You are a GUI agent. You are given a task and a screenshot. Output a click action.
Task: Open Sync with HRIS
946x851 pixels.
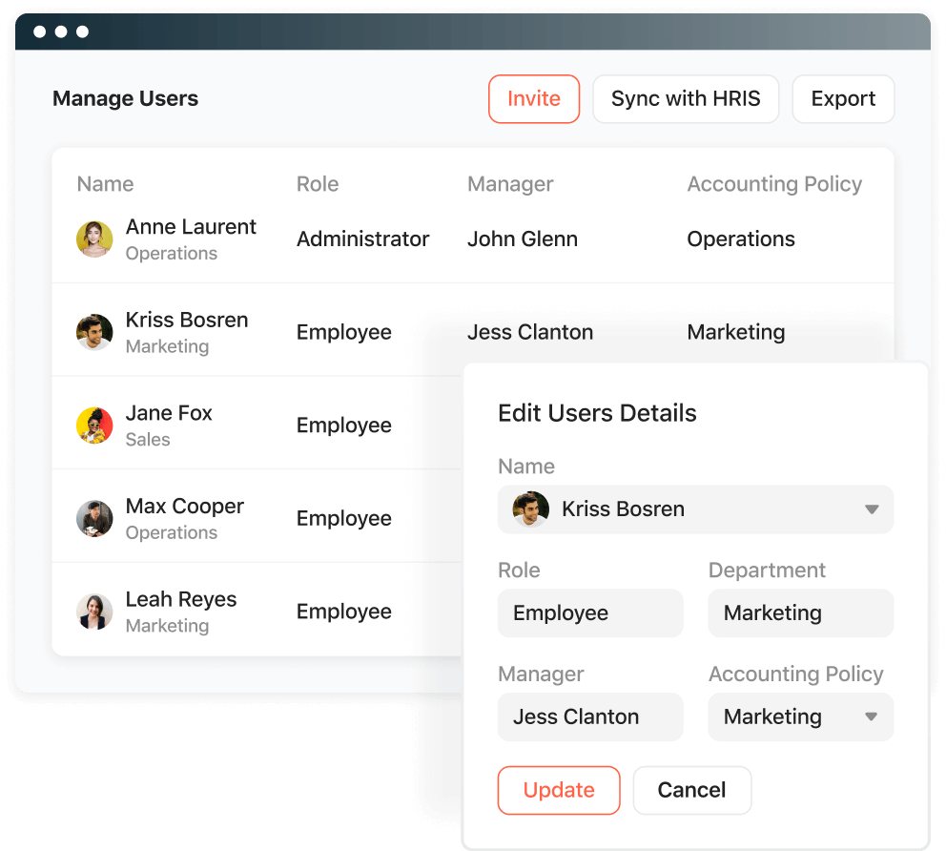click(686, 99)
